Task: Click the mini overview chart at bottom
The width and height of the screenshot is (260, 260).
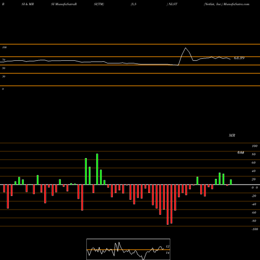Action: pos(128,249)
